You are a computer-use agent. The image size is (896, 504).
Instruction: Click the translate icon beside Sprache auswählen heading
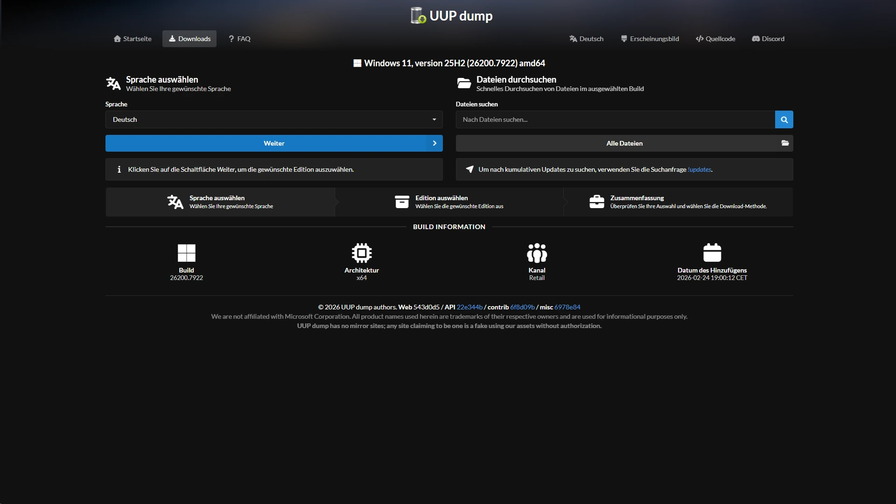113,84
